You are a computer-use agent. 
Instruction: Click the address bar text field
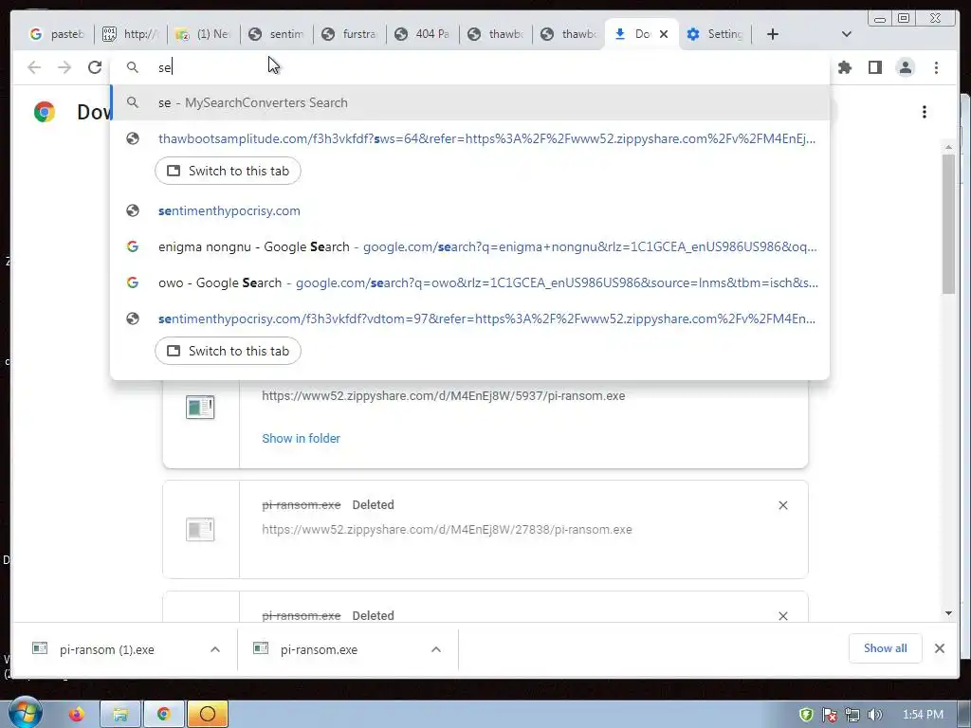click(x=470, y=67)
